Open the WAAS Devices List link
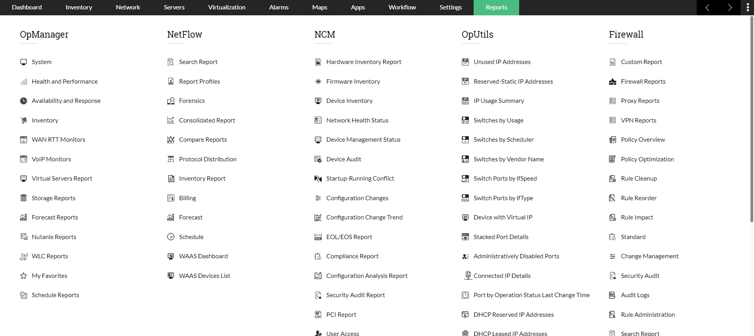 [x=205, y=276]
